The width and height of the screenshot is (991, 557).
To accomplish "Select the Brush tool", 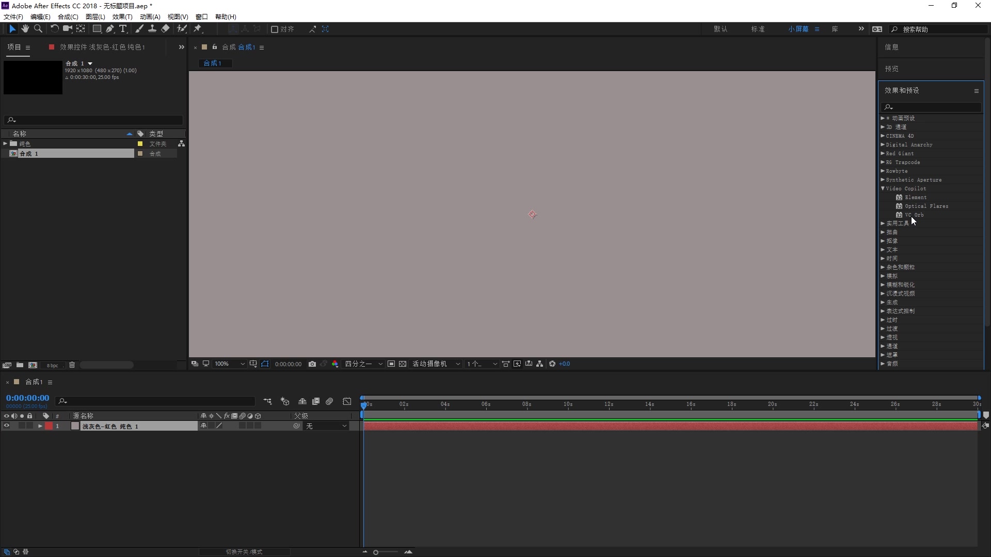I will click(x=139, y=29).
